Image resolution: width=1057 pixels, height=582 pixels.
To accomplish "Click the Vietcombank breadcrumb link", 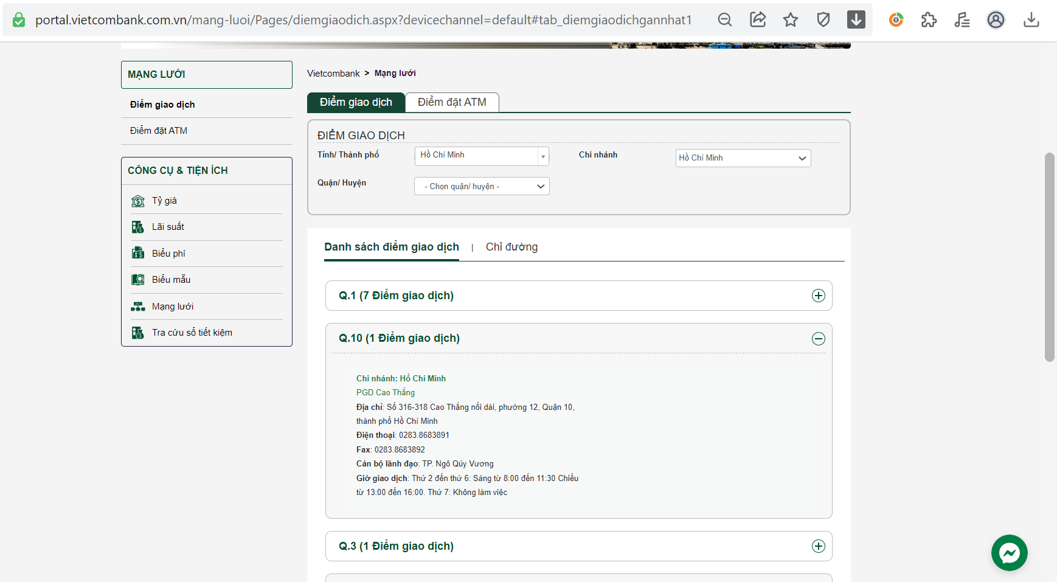I will (333, 74).
